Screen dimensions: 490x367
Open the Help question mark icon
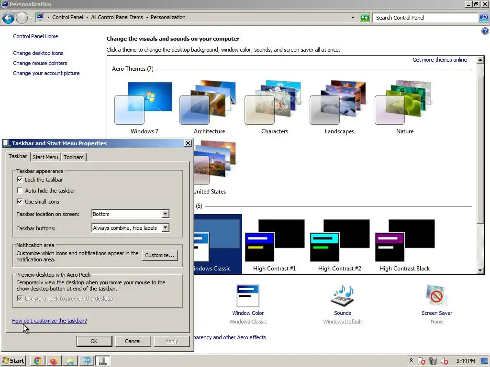[x=485, y=31]
